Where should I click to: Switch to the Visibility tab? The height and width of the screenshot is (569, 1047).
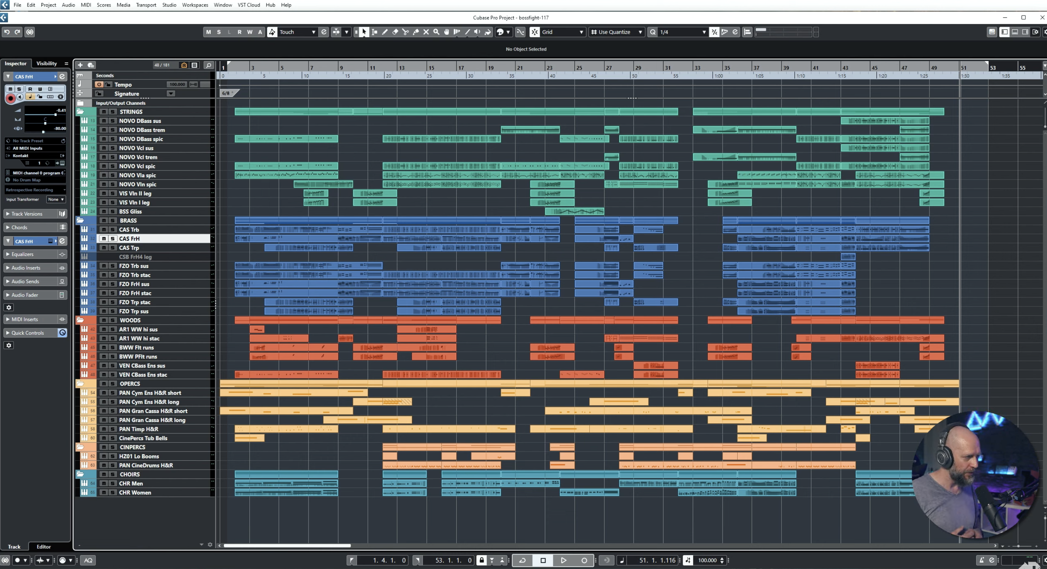pyautogui.click(x=47, y=63)
